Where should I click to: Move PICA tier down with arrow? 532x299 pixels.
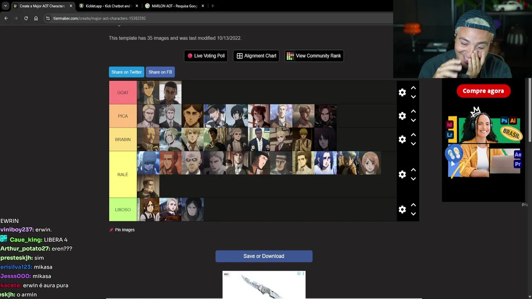coord(413,120)
